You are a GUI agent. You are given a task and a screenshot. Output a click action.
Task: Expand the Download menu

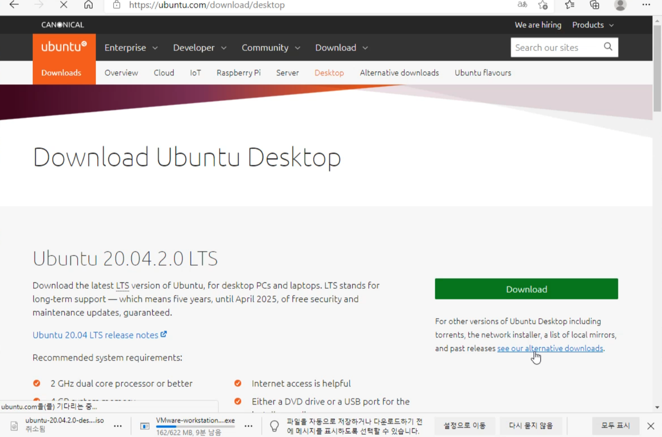[342, 47]
